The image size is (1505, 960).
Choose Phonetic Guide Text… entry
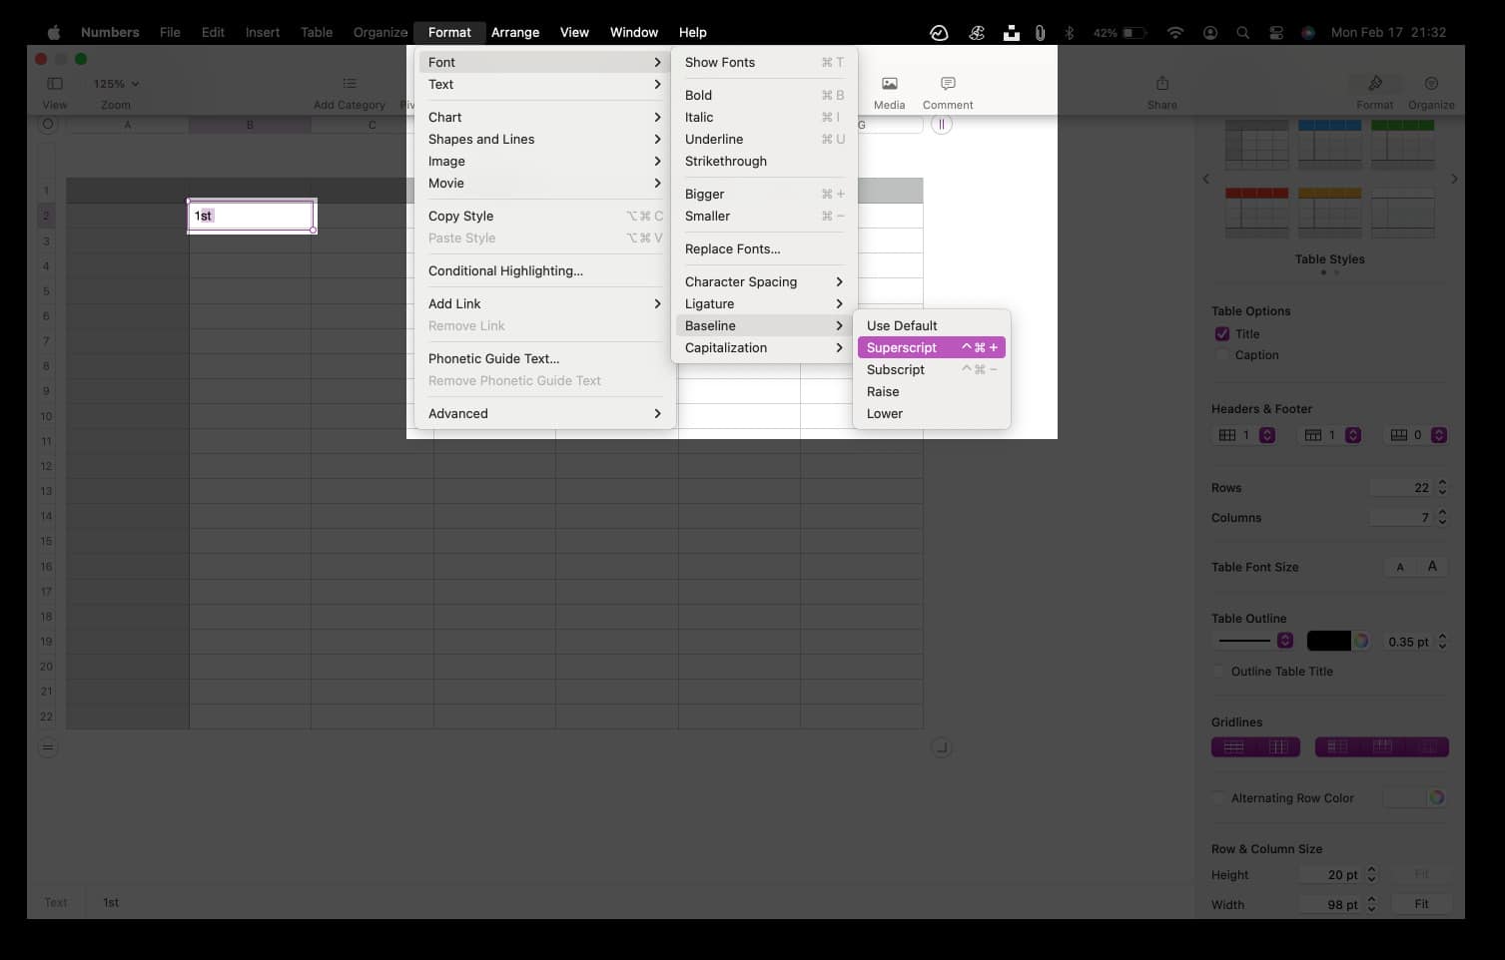(544, 358)
